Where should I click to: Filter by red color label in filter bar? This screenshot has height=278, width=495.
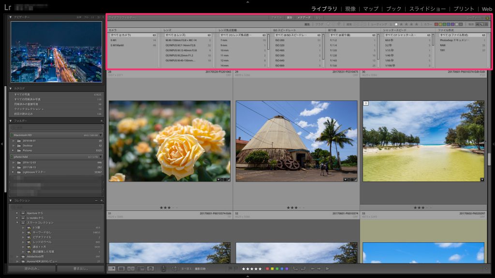click(x=437, y=24)
